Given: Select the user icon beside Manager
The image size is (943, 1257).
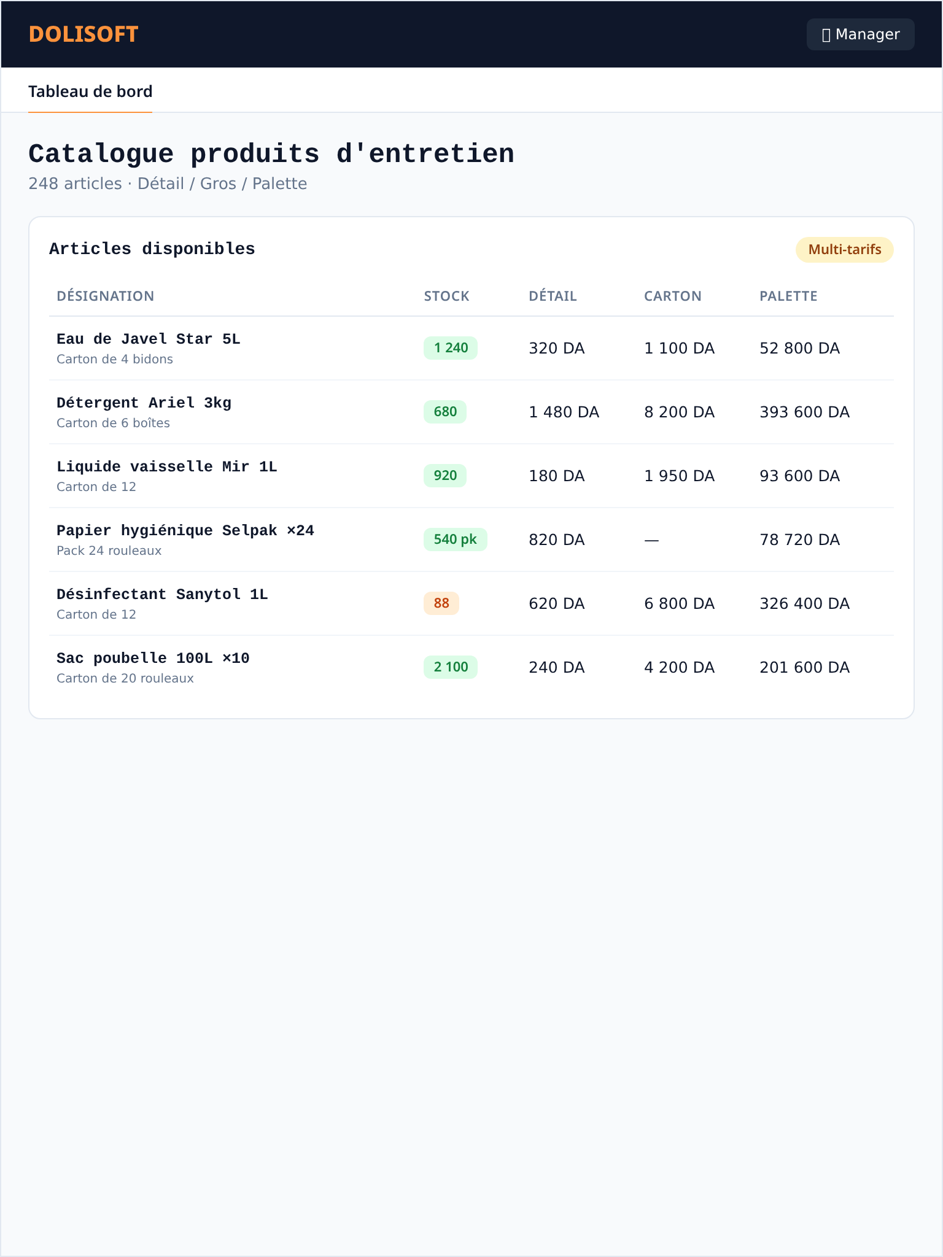Looking at the screenshot, I should 826,35.
